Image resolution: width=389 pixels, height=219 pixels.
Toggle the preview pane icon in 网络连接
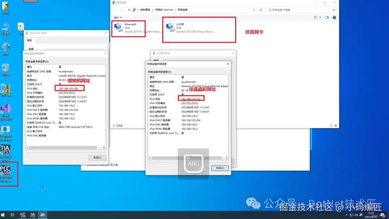tap(327, 17)
